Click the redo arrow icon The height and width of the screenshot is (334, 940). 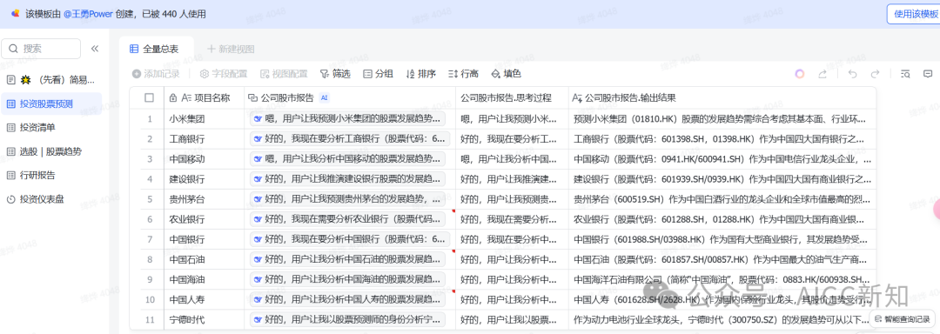point(876,74)
